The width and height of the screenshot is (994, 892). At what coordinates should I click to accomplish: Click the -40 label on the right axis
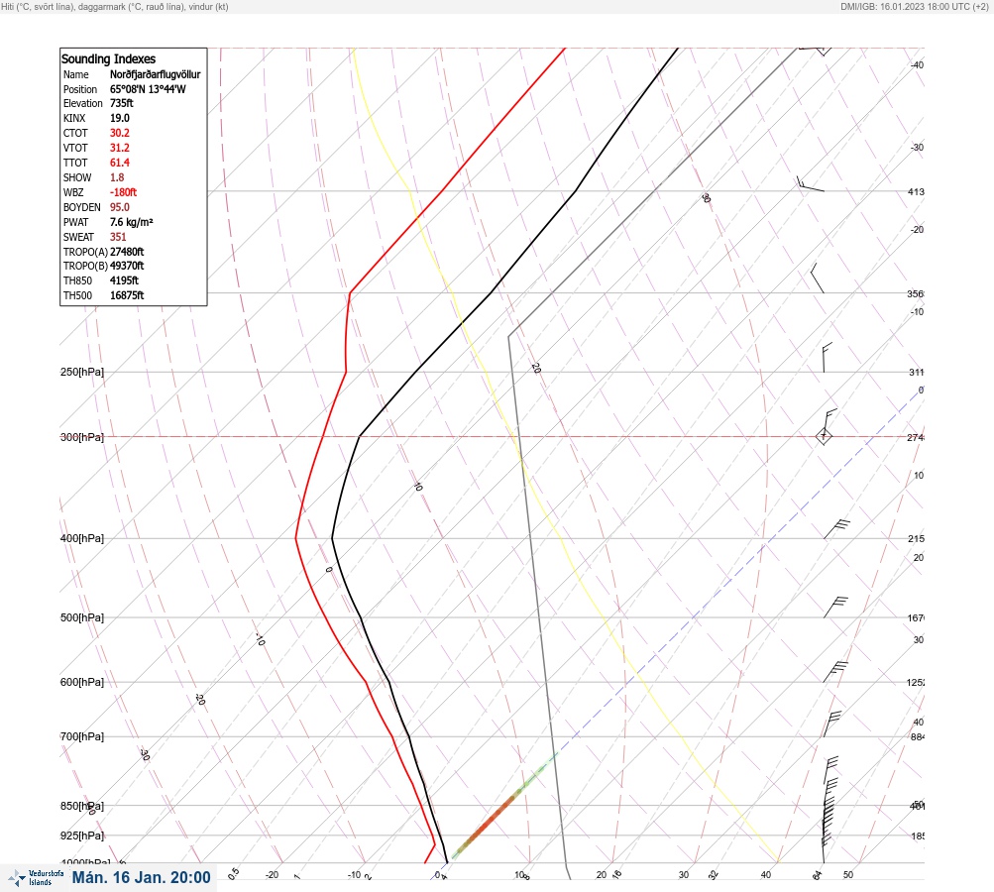coord(917,64)
